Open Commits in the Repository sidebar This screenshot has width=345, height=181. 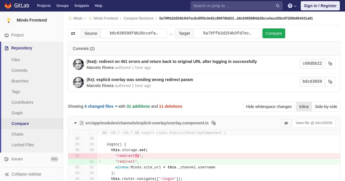point(19,70)
